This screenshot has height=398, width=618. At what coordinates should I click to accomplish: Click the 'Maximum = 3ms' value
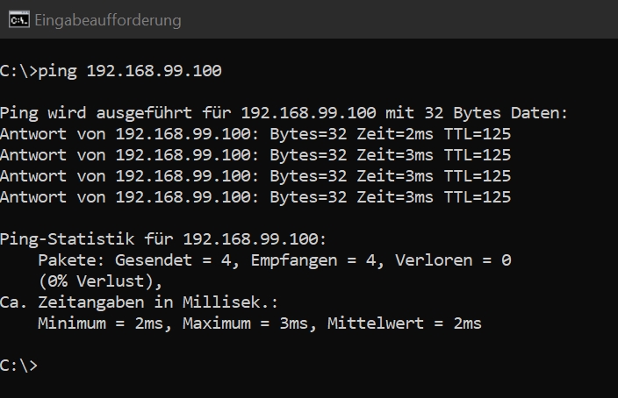245,323
